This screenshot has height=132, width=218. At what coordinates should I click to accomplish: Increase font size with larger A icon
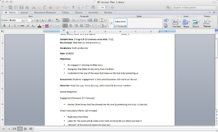pyautogui.click(x=37, y=20)
